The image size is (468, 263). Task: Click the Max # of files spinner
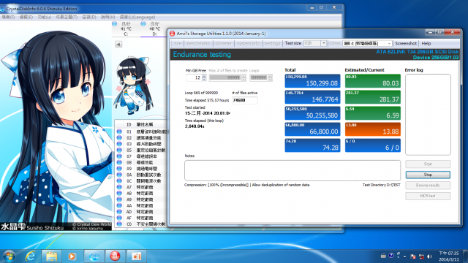(x=244, y=77)
